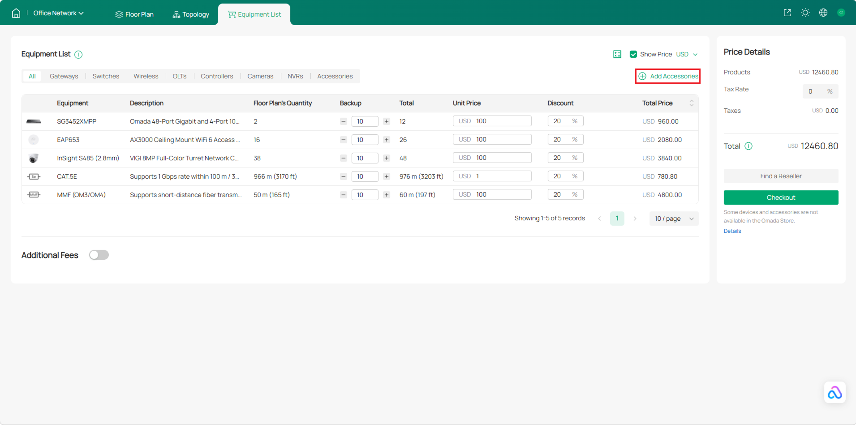
Task: Click the InSight S485 camera thumbnail
Action: [33, 158]
